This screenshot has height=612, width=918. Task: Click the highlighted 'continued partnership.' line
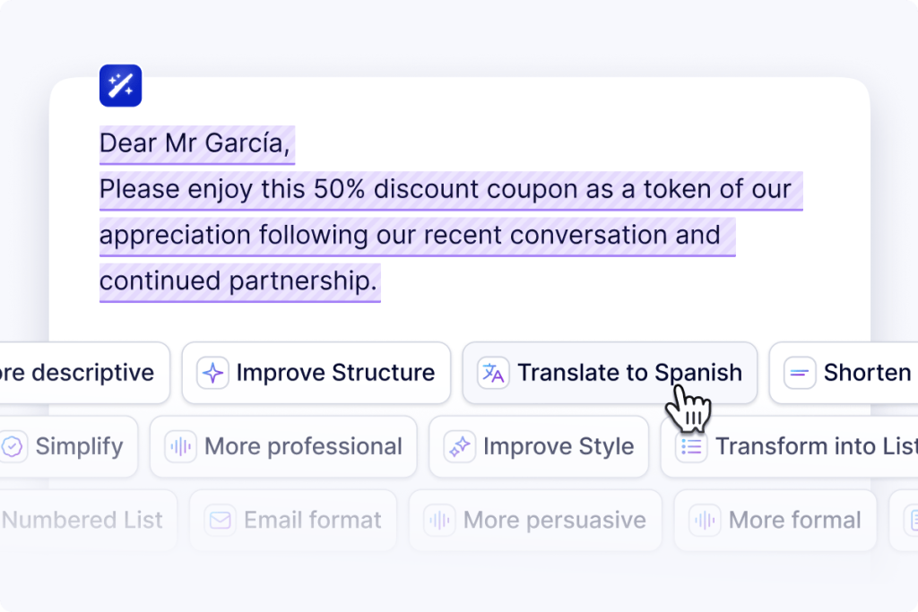238,281
